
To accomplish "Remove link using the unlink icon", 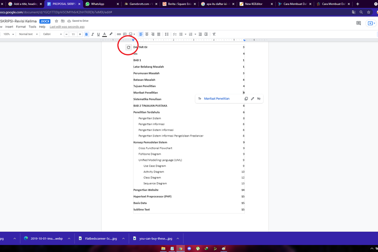I will pyautogui.click(x=259, y=99).
